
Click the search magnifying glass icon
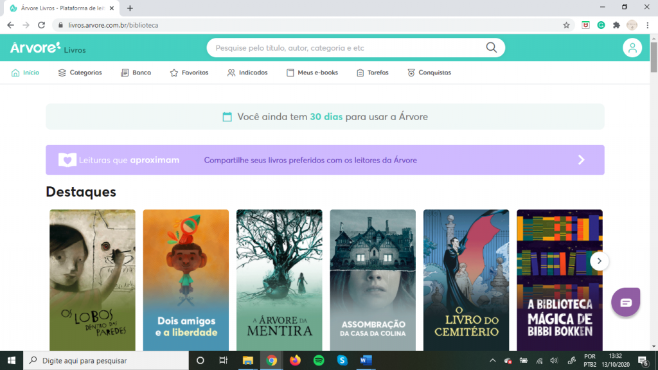492,48
